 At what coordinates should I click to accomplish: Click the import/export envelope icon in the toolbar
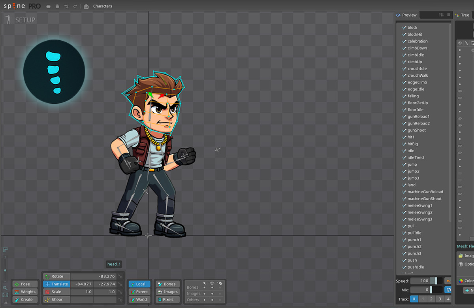[86, 6]
